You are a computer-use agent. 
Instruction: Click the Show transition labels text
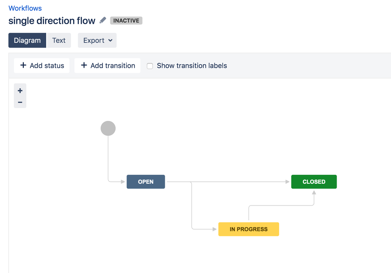(192, 66)
